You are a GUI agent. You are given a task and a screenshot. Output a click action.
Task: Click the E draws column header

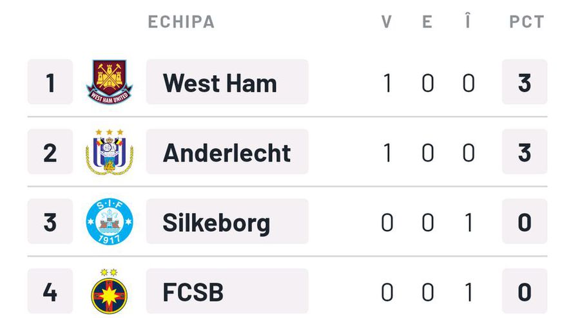(x=427, y=22)
